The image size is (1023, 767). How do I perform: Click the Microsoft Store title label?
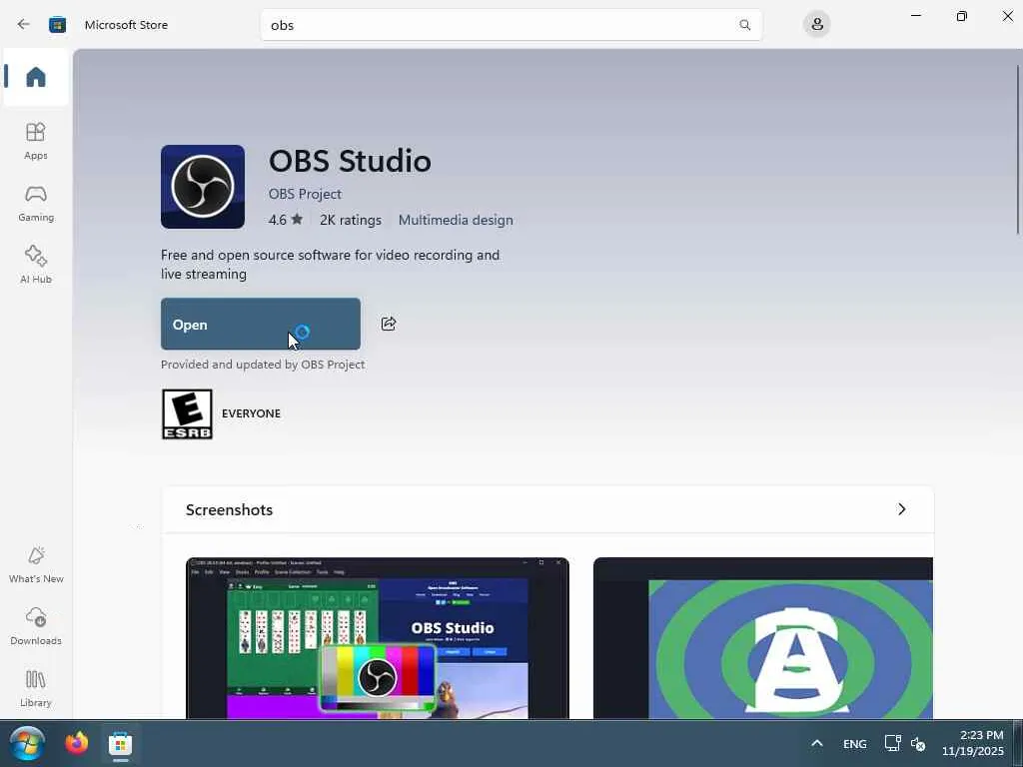tap(126, 25)
